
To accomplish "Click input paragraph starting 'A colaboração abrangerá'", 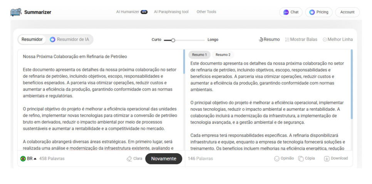I will pos(99,145).
